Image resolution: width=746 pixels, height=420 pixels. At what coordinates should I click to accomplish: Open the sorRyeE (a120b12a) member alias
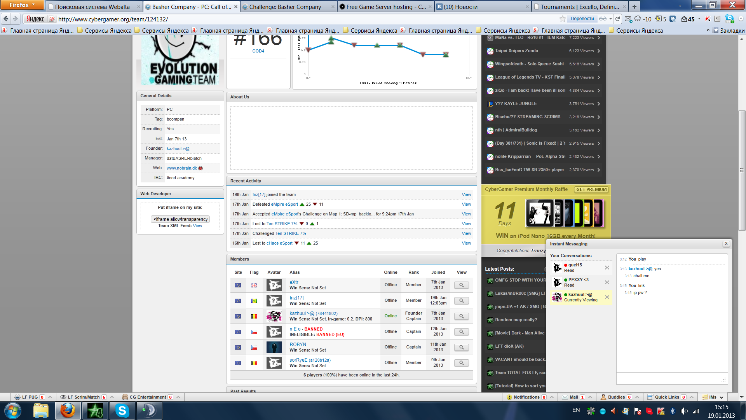(310, 360)
